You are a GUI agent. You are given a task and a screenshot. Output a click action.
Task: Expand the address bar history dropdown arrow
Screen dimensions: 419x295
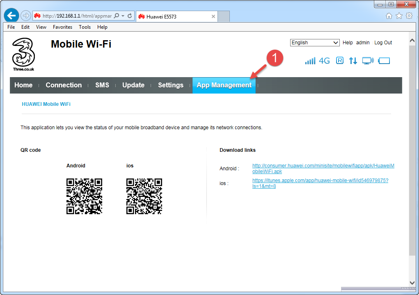point(123,16)
